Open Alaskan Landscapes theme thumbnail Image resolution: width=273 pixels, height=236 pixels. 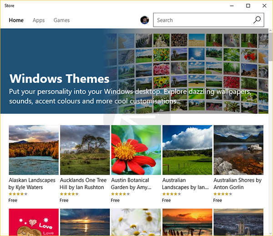pos(34,150)
